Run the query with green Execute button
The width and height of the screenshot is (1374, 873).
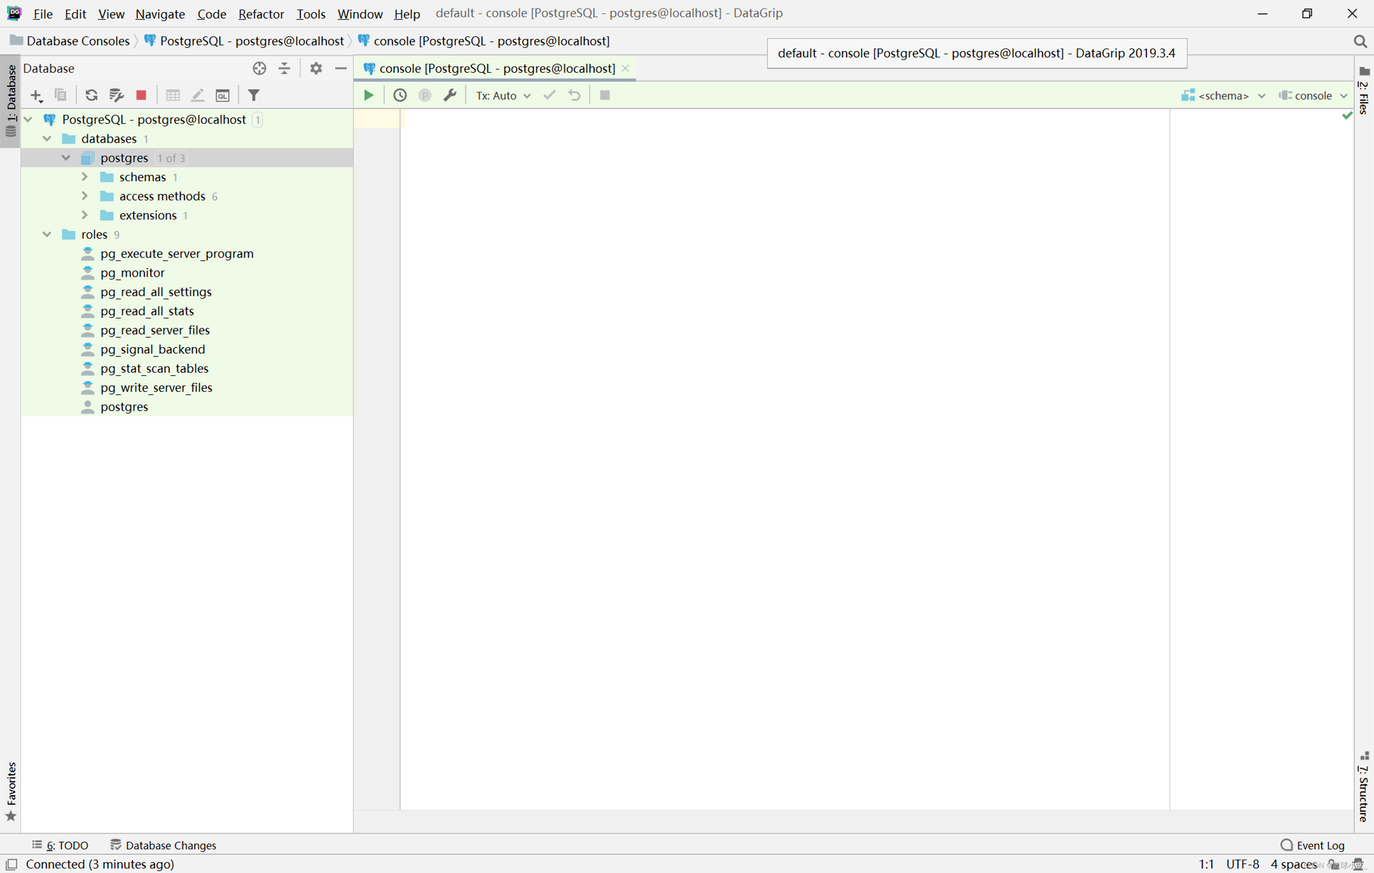tap(369, 95)
